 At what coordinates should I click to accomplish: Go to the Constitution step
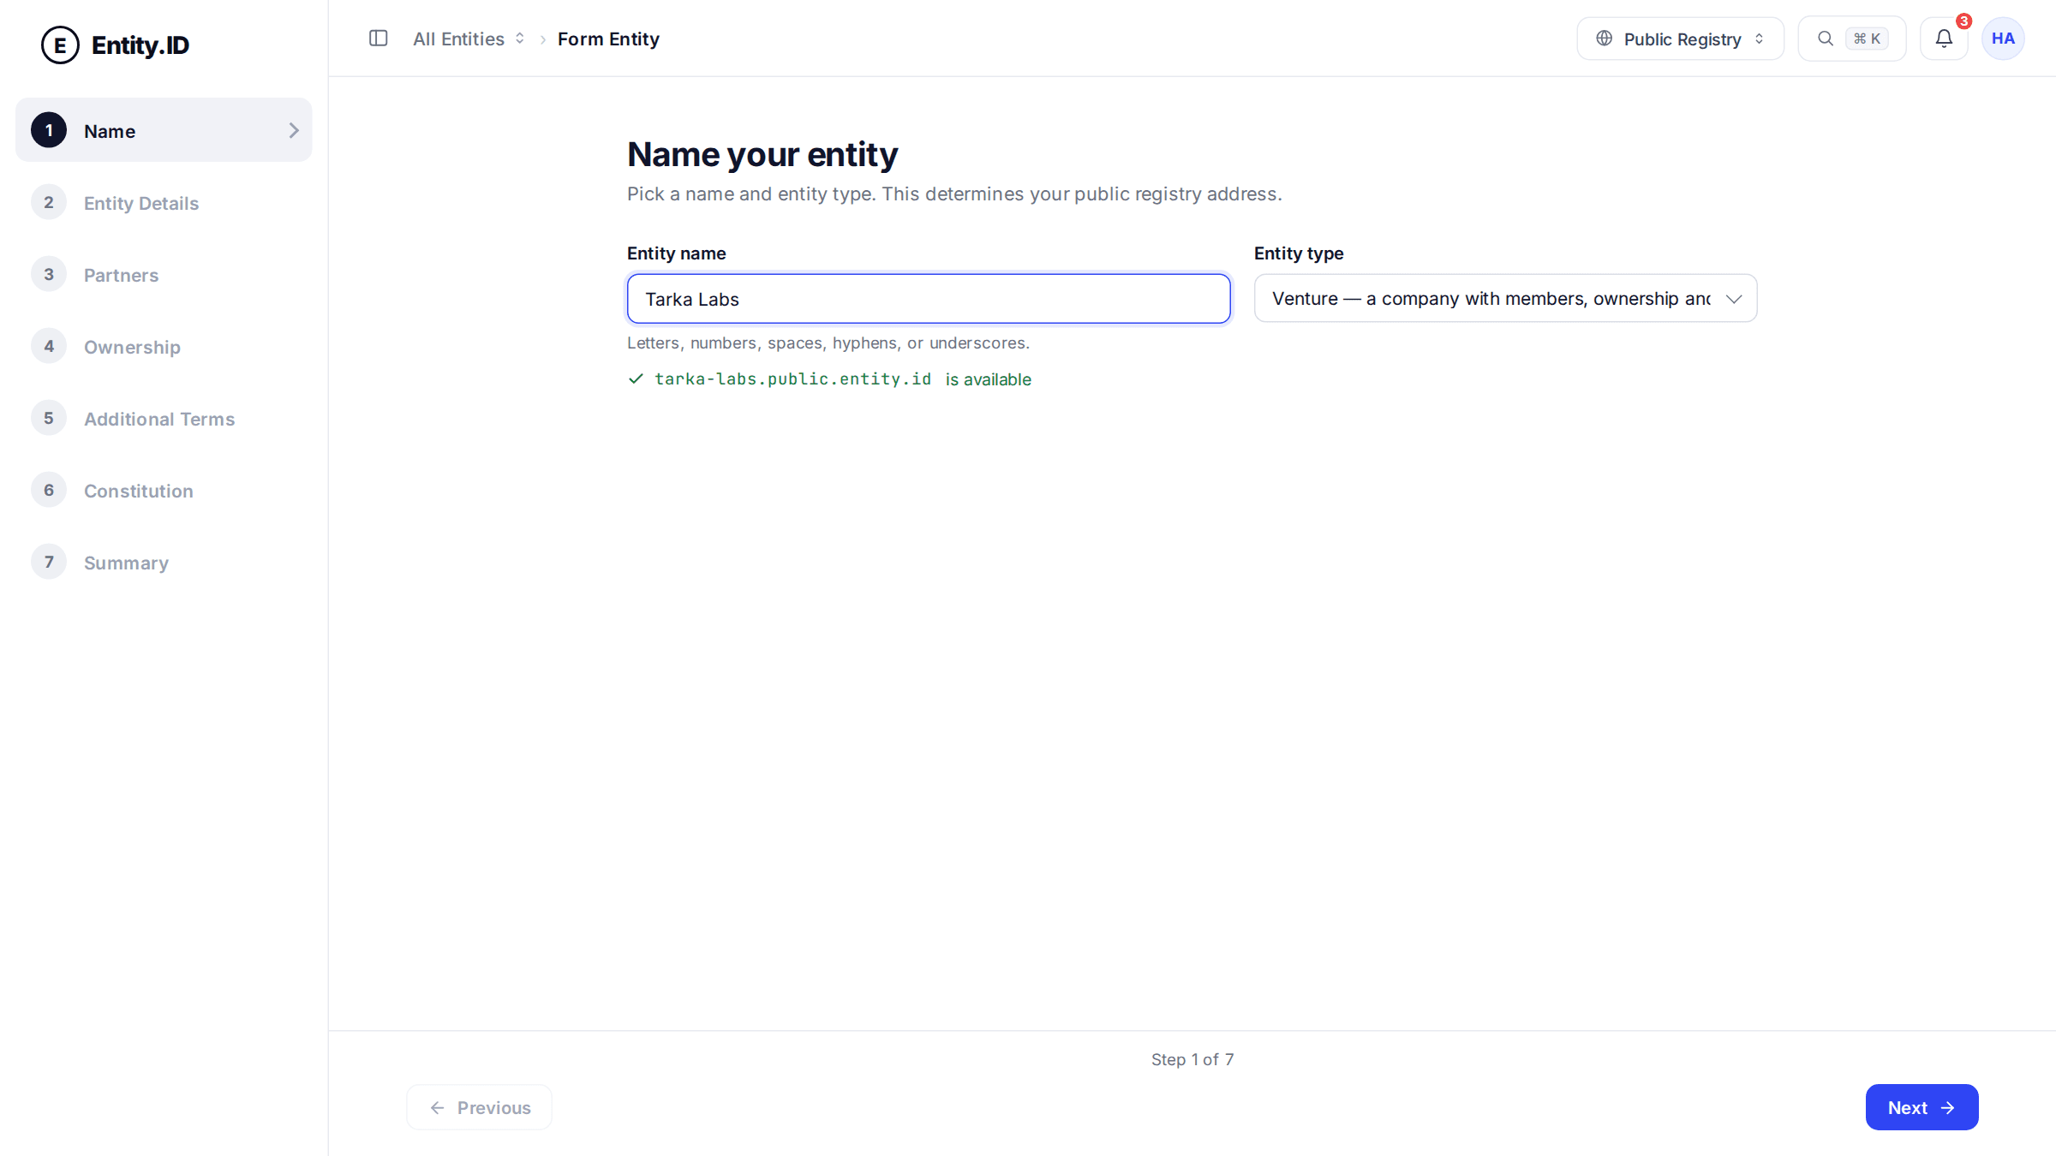[x=164, y=491]
